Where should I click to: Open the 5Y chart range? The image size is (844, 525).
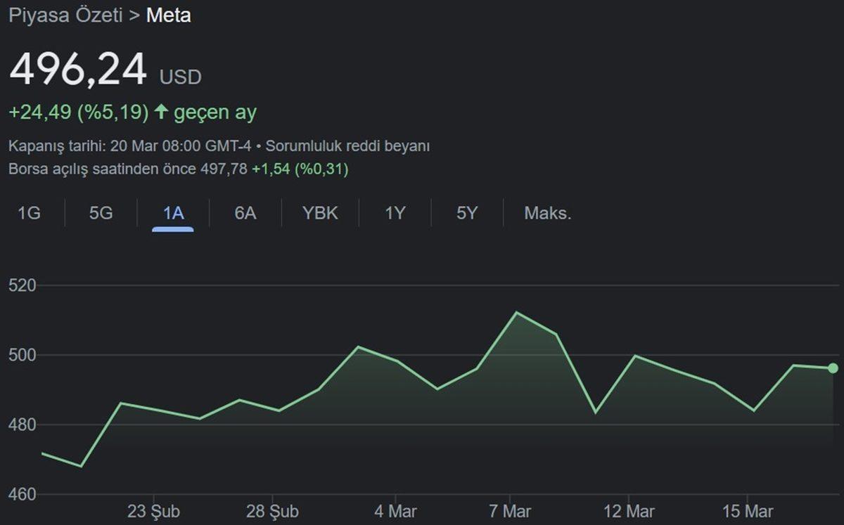tap(467, 214)
